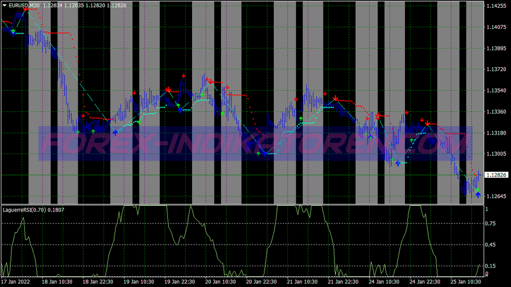The image size is (511, 287).
Task: Click the highlighted current price tag 1.12826
Action: [496, 175]
